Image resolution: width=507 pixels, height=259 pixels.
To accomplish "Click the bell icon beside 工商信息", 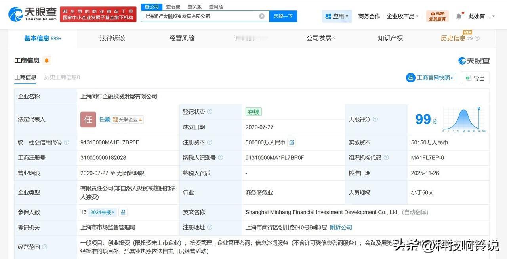I will 47,61.
